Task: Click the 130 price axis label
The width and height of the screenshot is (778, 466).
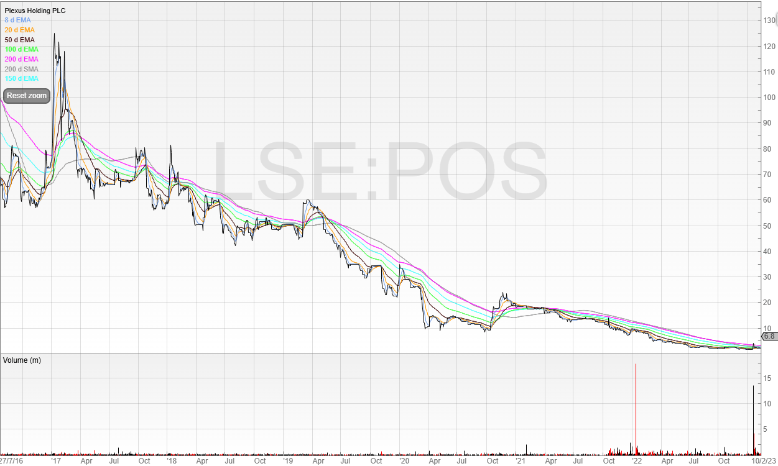Action: pos(769,21)
